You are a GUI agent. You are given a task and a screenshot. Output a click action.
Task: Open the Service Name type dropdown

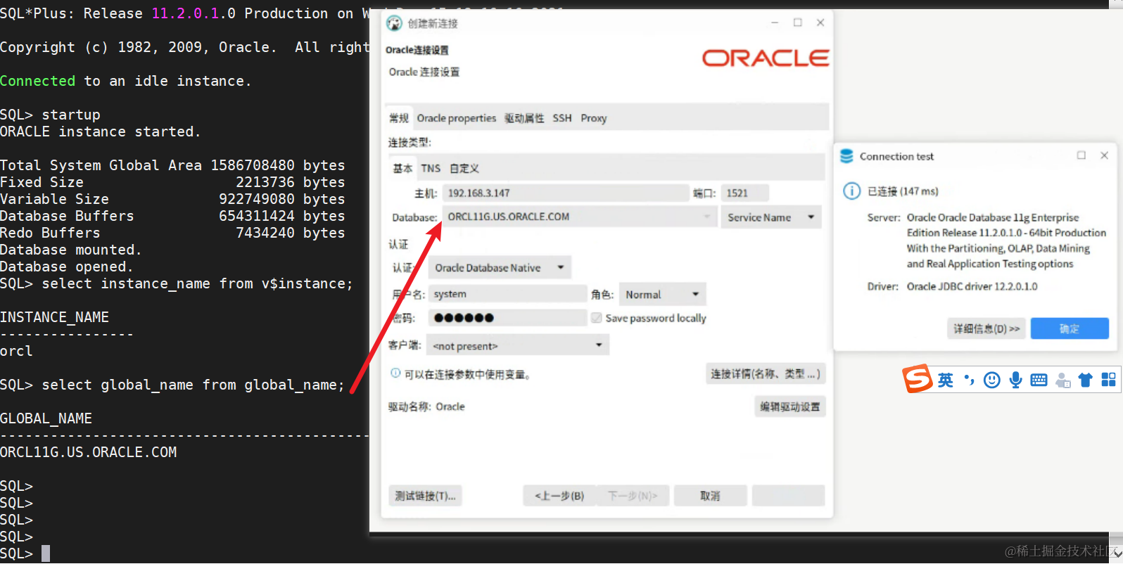coord(771,217)
